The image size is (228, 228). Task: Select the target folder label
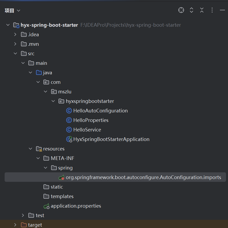(x=35, y=225)
